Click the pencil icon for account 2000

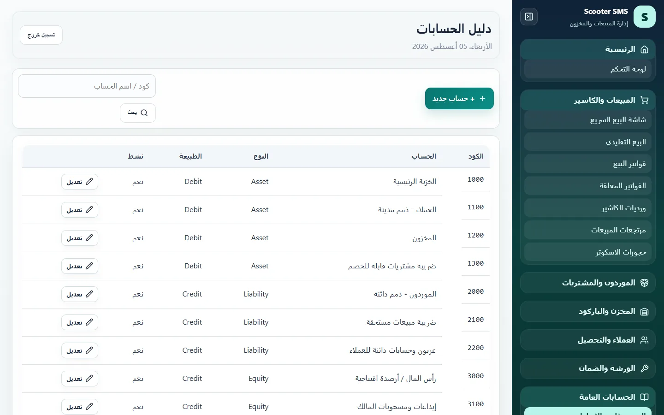point(89,294)
